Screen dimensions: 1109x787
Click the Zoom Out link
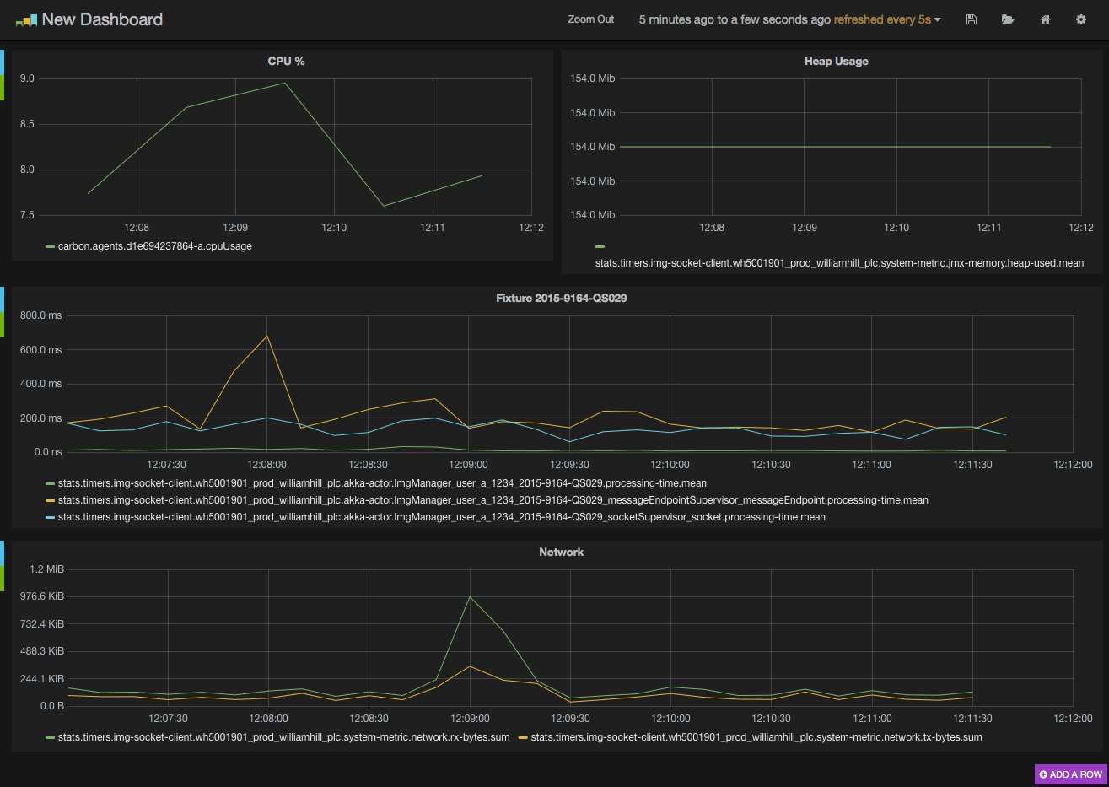click(590, 19)
